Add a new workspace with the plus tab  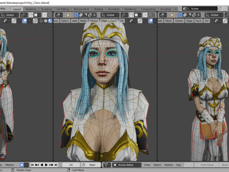point(176,9)
